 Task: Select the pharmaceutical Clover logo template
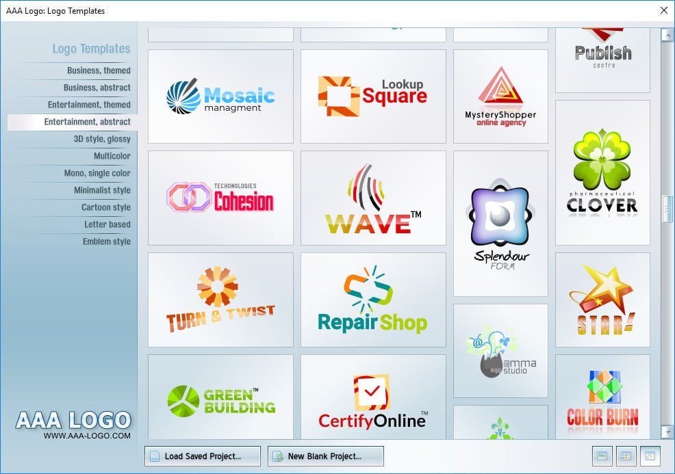[x=602, y=172]
